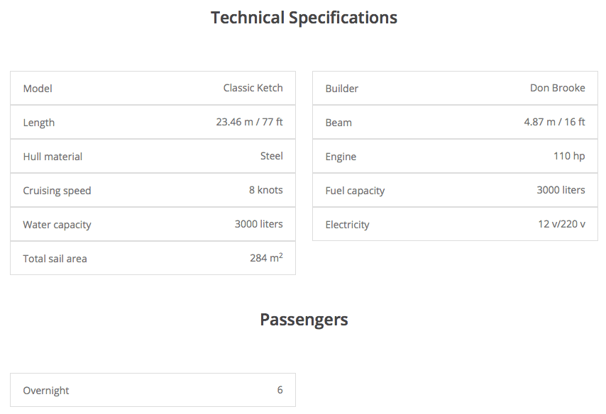Click the Water capacity label
This screenshot has height=414, width=606.
click(x=57, y=225)
